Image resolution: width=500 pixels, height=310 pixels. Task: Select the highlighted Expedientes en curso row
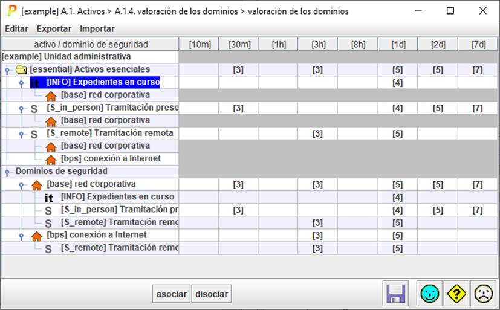coord(103,82)
